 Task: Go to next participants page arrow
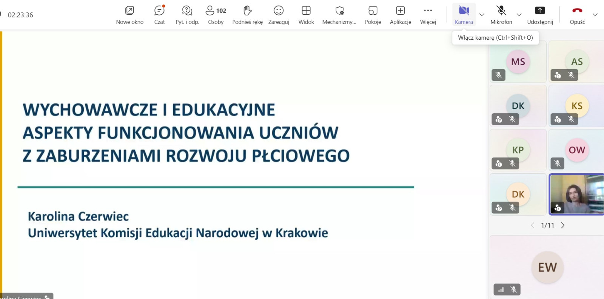pos(563,225)
